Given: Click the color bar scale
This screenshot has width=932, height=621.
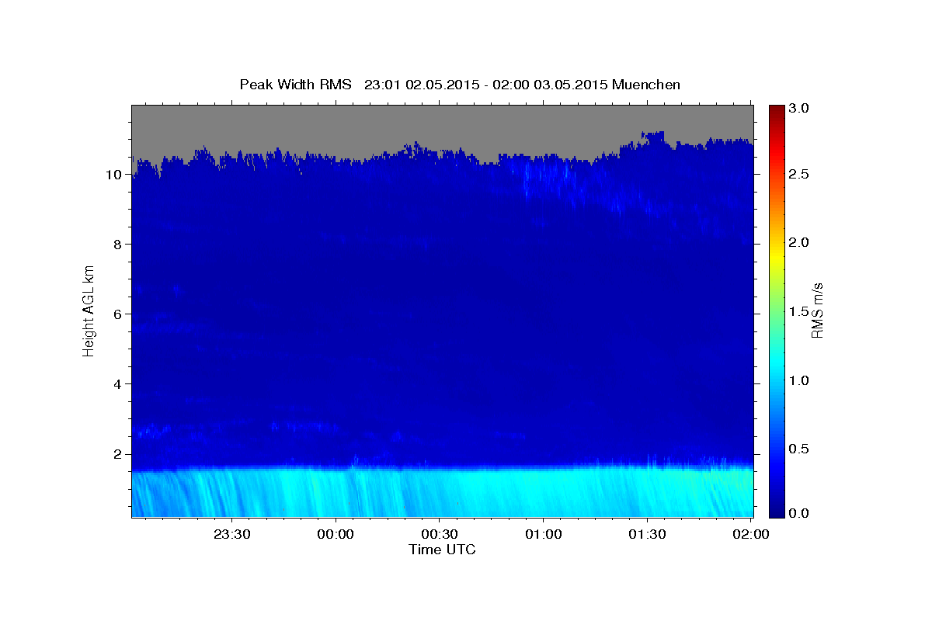Looking at the screenshot, I should (777, 310).
